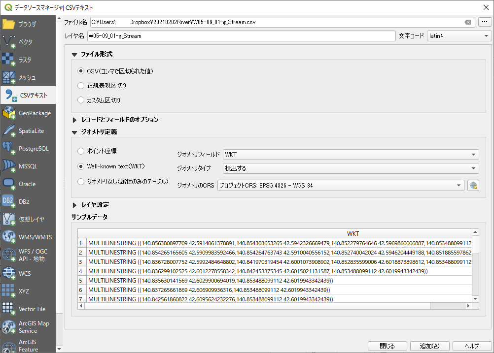
Task: Clear the file name field with the X icon
Action: point(467,22)
